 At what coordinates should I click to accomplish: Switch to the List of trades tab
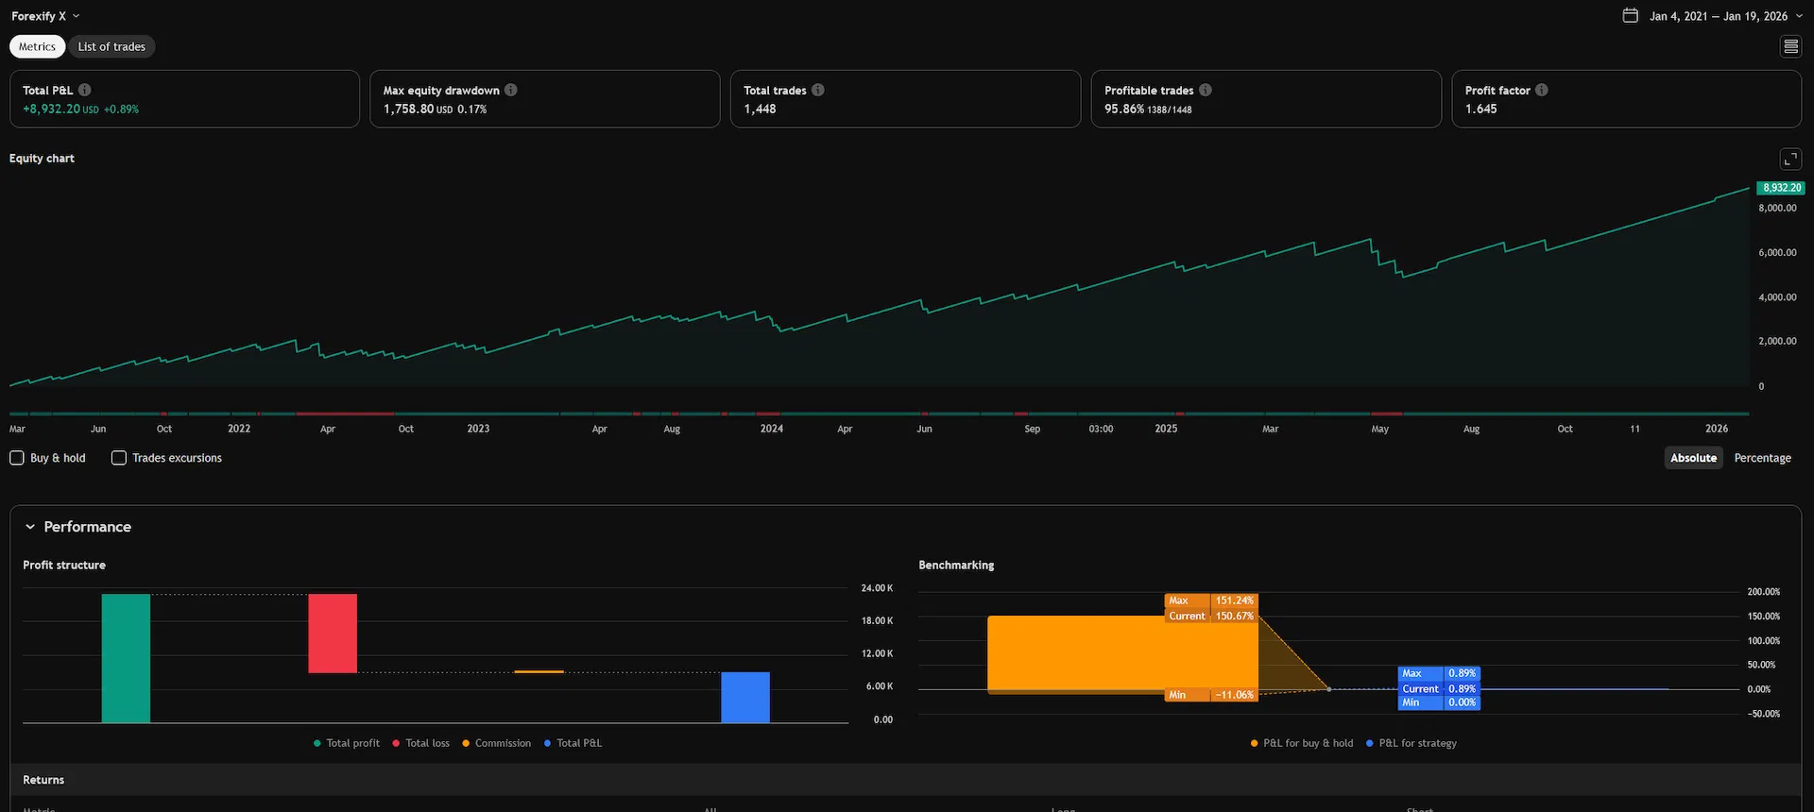click(111, 46)
